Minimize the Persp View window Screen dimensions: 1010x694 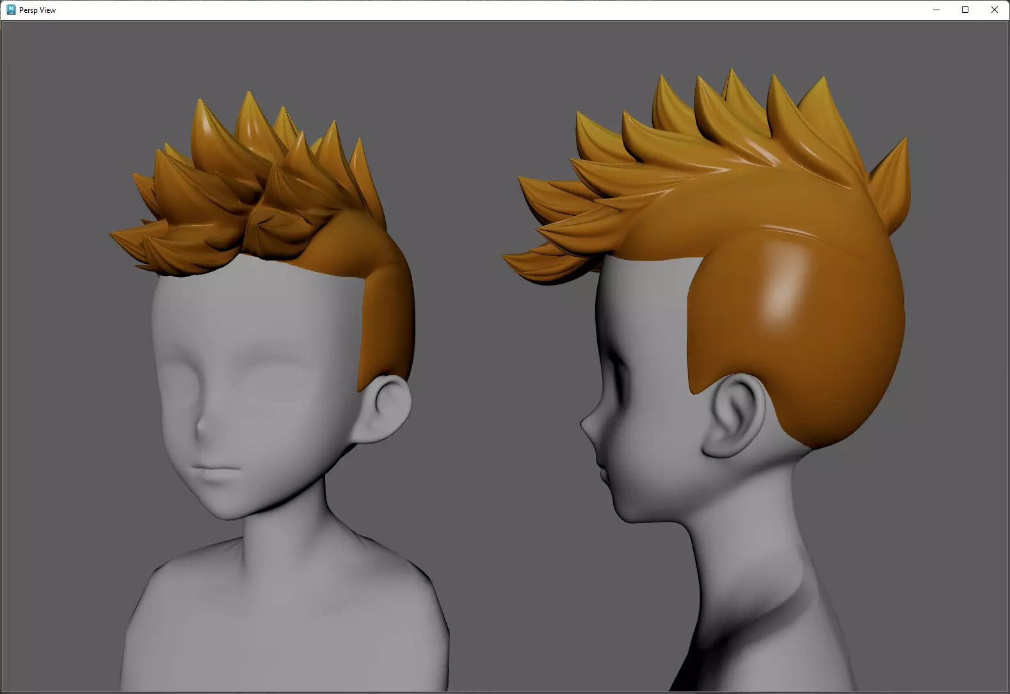coord(936,10)
